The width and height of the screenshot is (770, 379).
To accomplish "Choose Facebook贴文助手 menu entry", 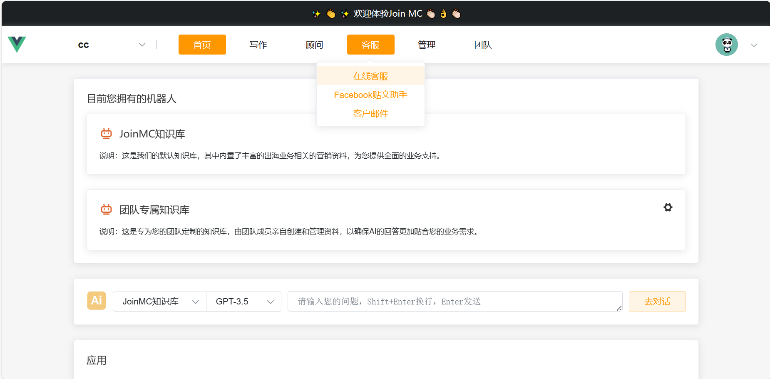I will (x=370, y=95).
